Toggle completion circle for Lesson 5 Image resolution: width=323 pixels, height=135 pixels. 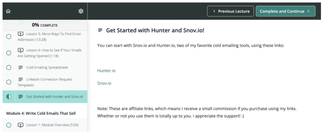click(x=9, y=36)
